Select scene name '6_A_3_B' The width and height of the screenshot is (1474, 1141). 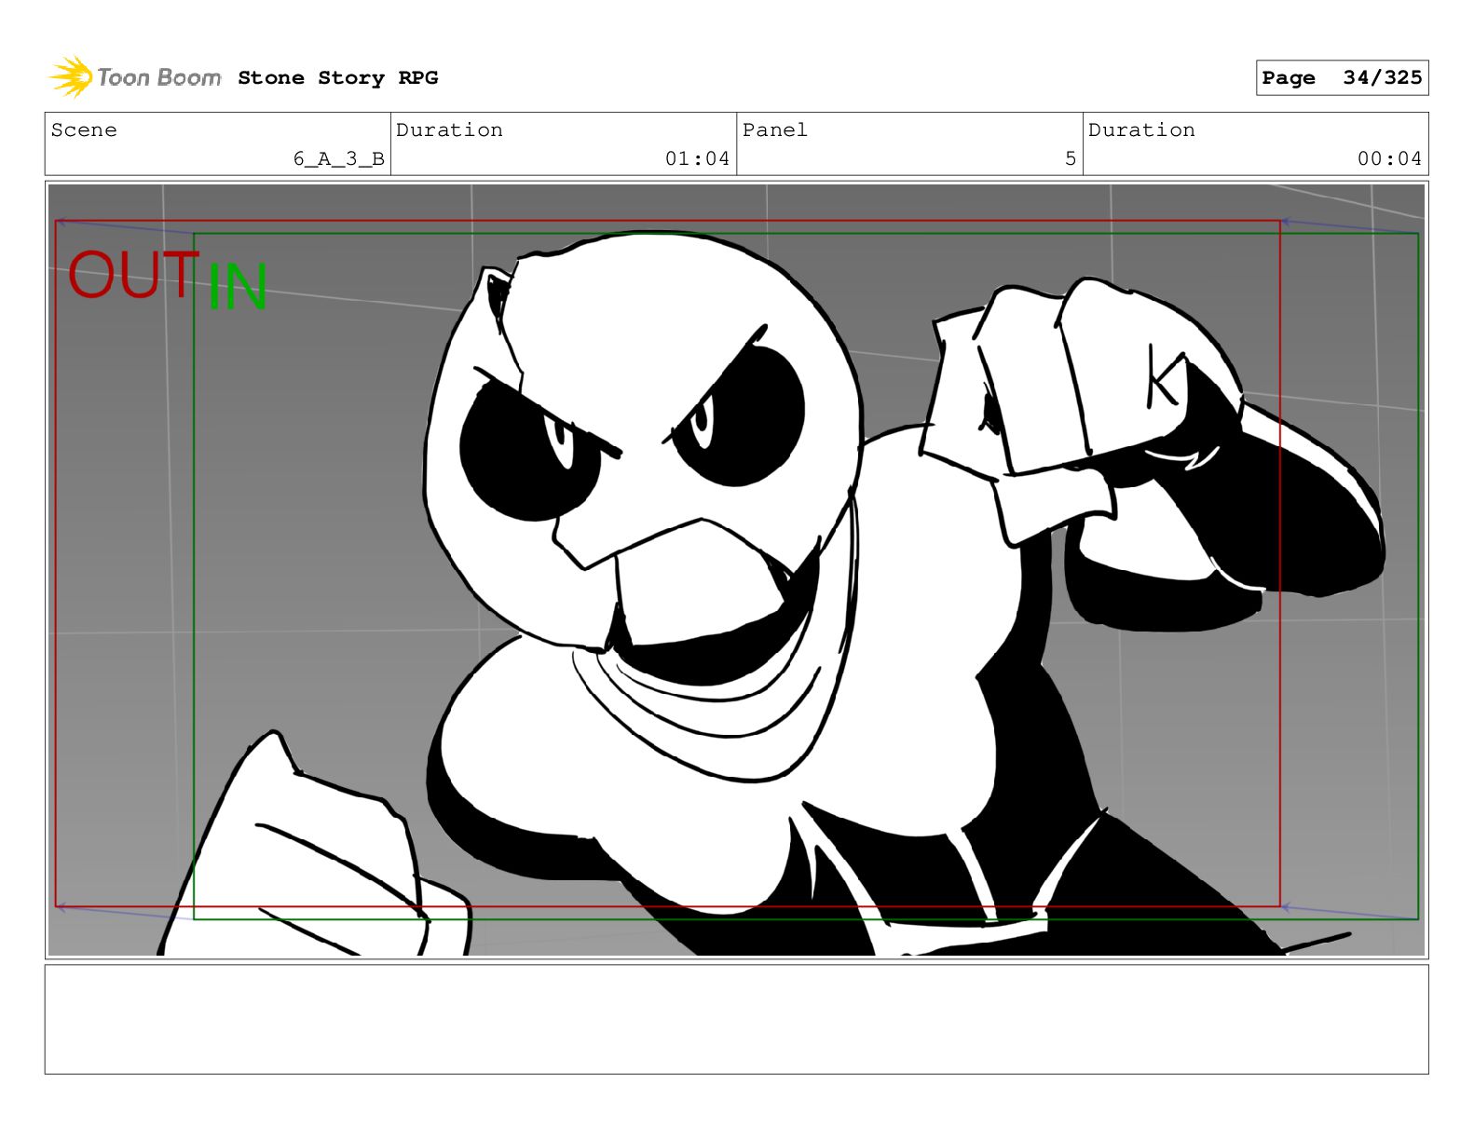(338, 159)
